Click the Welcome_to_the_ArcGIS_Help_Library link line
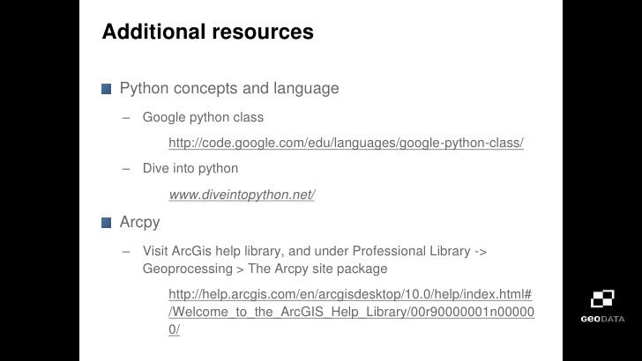Screen dimensions: 642x361 coord(351,312)
